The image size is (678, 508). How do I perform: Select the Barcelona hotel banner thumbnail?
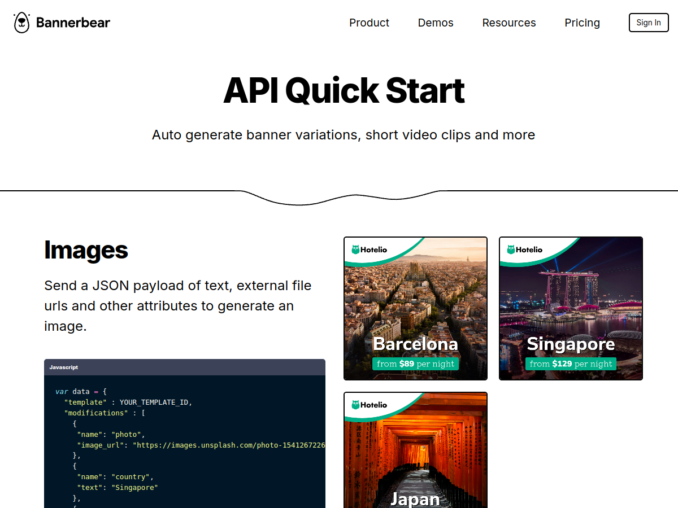[415, 308]
